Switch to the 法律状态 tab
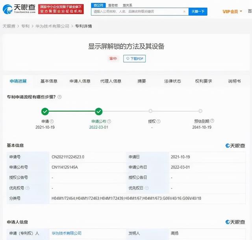 tap(172, 81)
